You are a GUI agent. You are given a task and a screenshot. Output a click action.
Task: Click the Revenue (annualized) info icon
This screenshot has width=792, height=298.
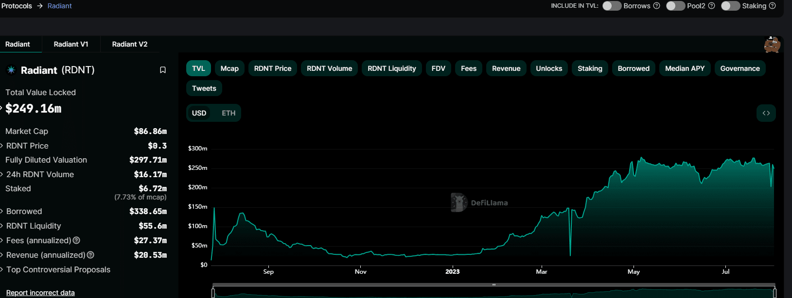click(x=90, y=255)
